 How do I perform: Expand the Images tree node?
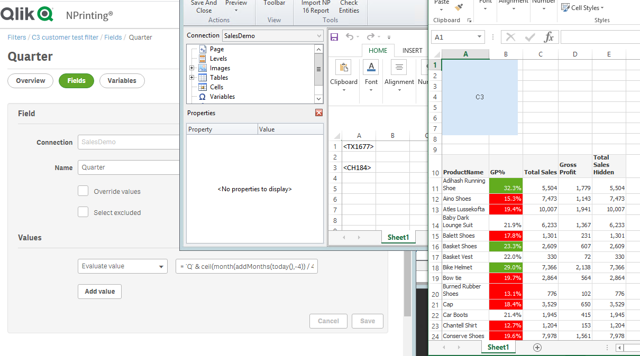pyautogui.click(x=191, y=68)
